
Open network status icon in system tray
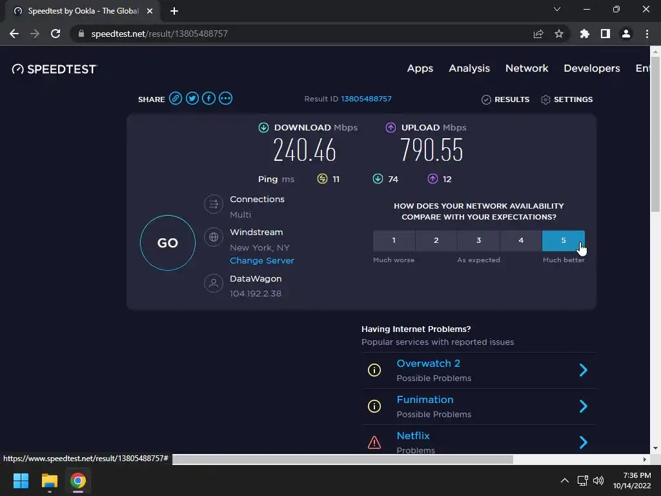[583, 480]
